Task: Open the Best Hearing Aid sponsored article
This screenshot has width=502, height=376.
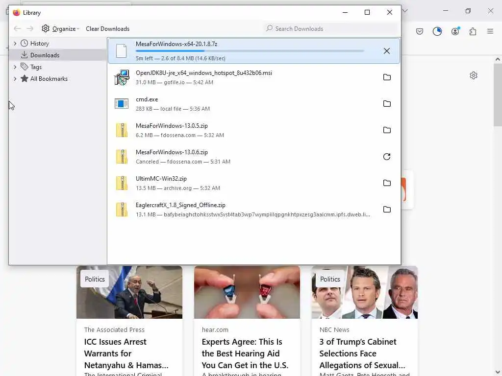Action: (x=245, y=353)
